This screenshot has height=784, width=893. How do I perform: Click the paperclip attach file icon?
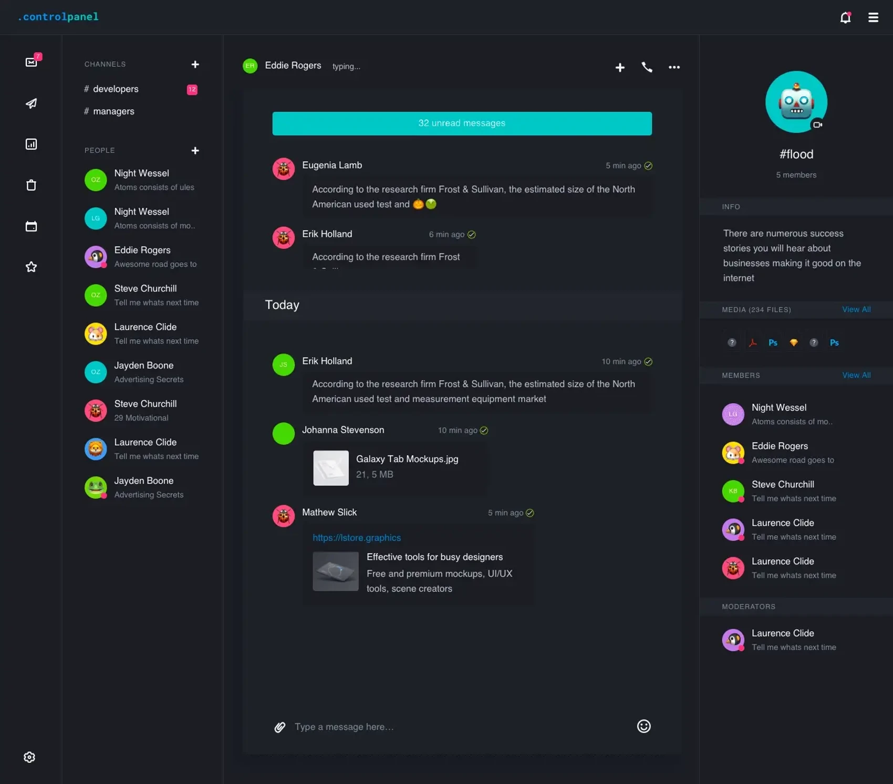[279, 727]
